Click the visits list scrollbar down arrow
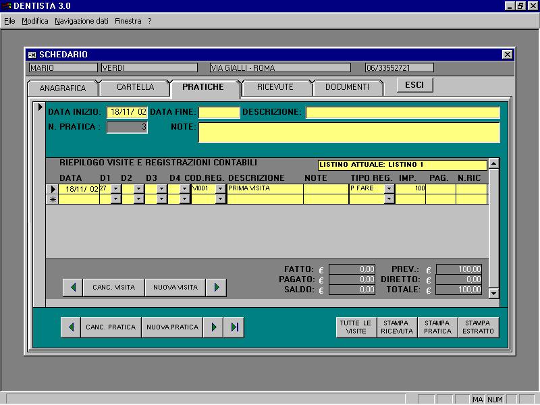540x405 pixels. point(494,293)
